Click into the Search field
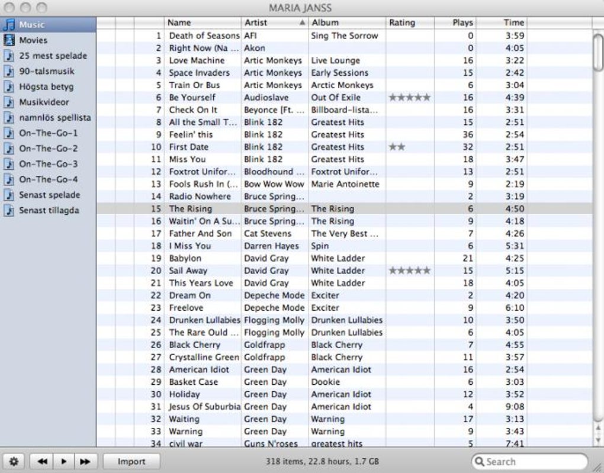604x473 pixels. click(529, 461)
